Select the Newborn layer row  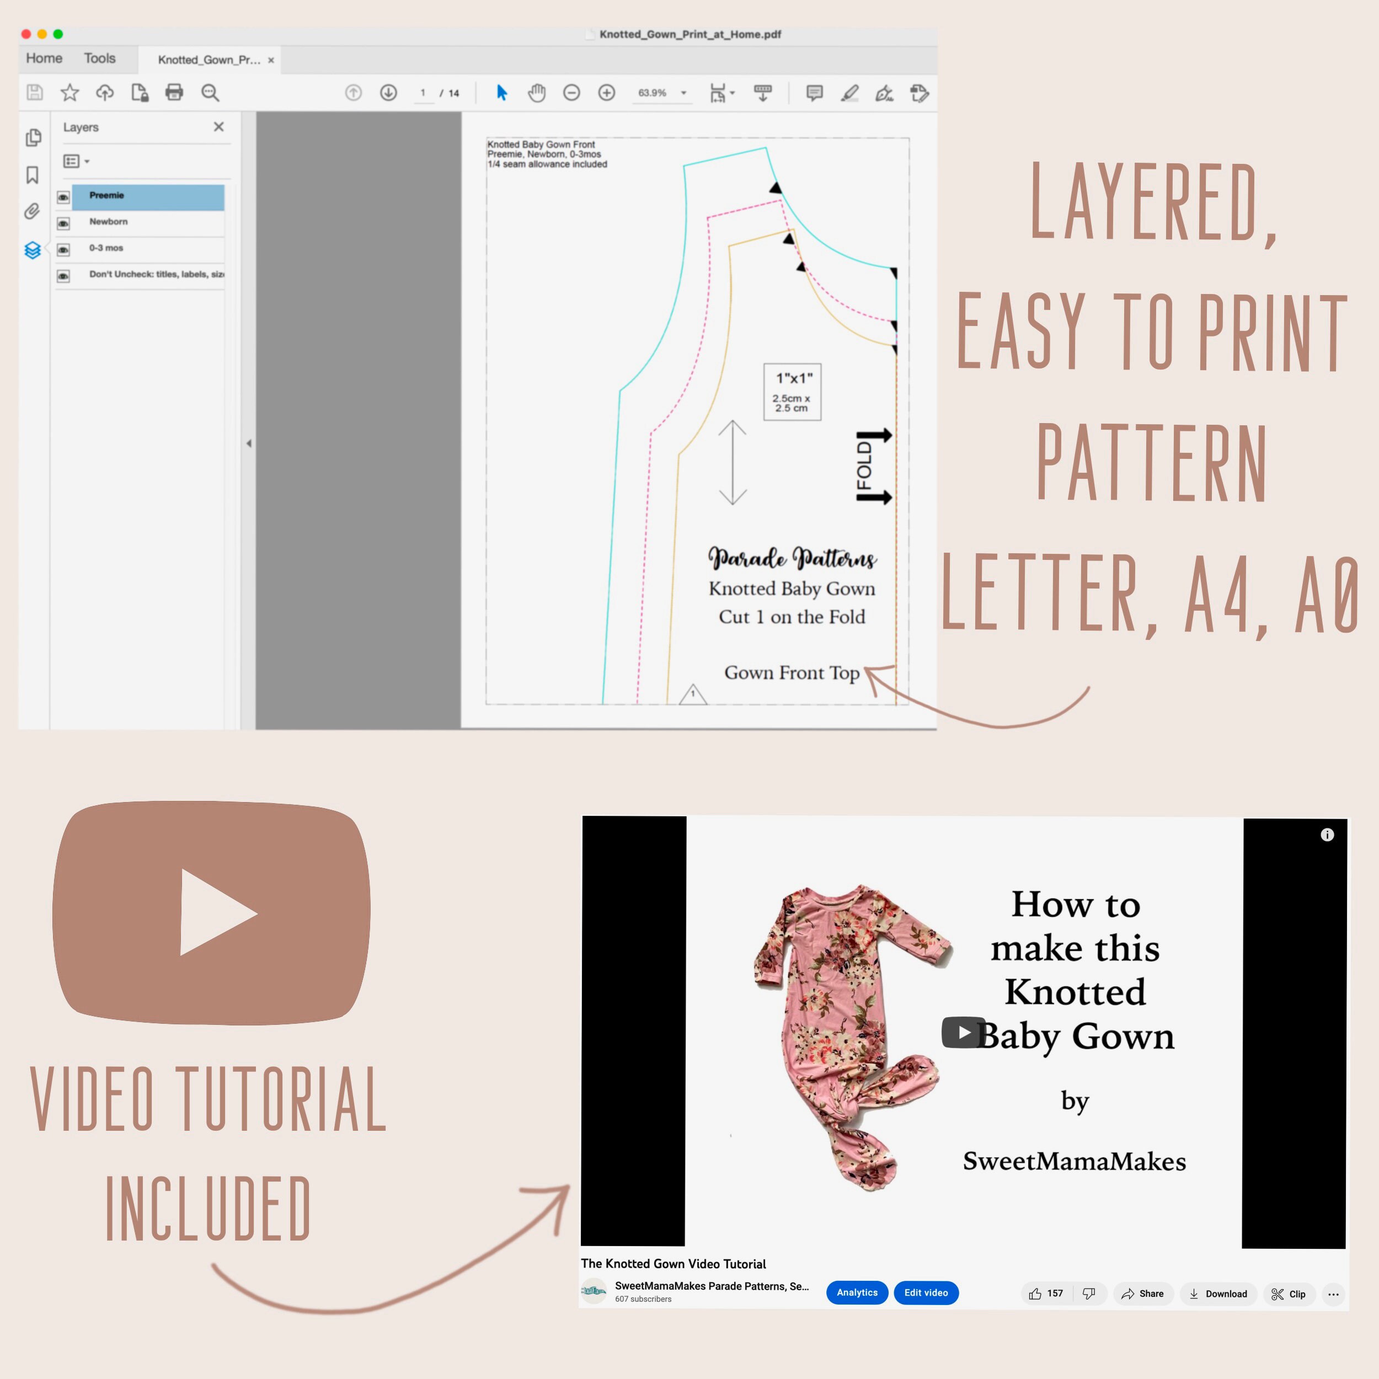point(148,223)
